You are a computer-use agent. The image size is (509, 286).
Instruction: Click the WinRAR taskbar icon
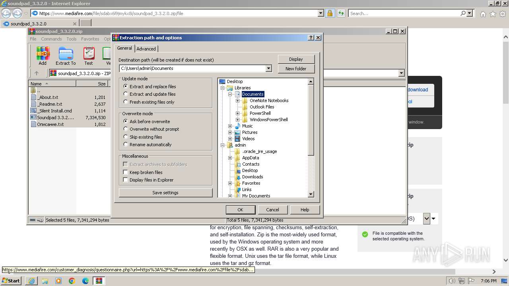99,281
